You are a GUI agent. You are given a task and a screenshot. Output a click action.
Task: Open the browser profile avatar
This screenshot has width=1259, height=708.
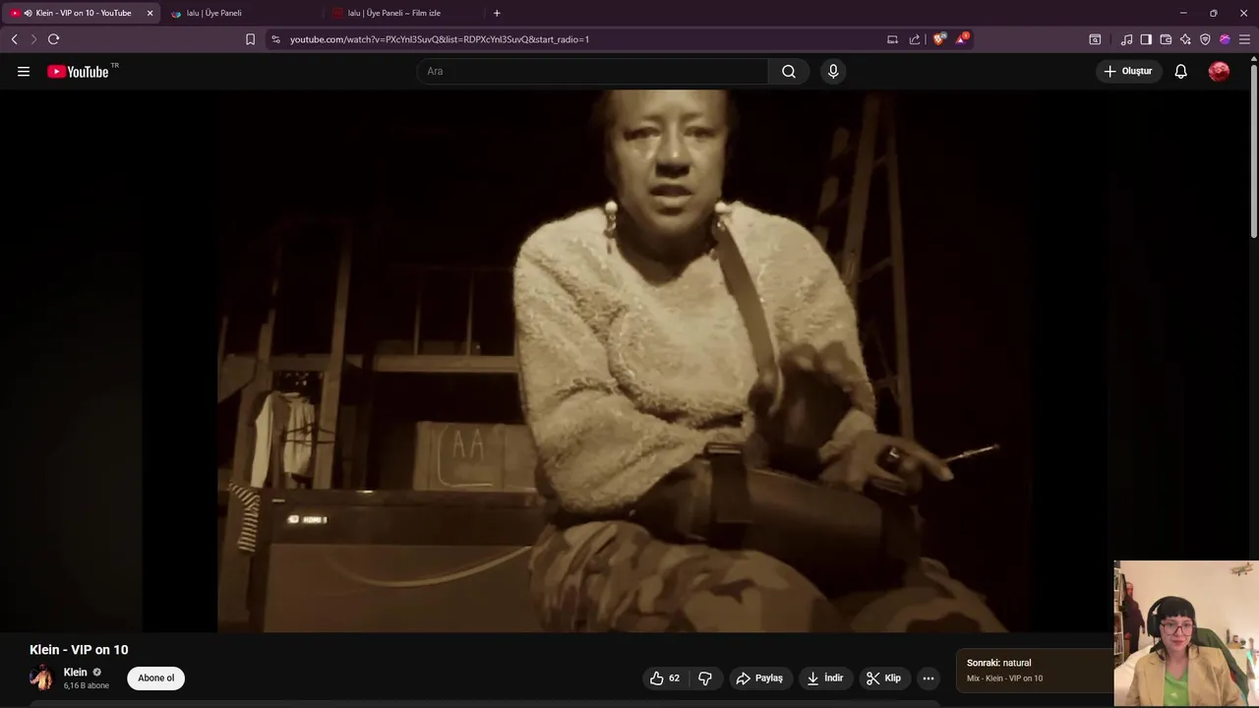pos(1225,39)
